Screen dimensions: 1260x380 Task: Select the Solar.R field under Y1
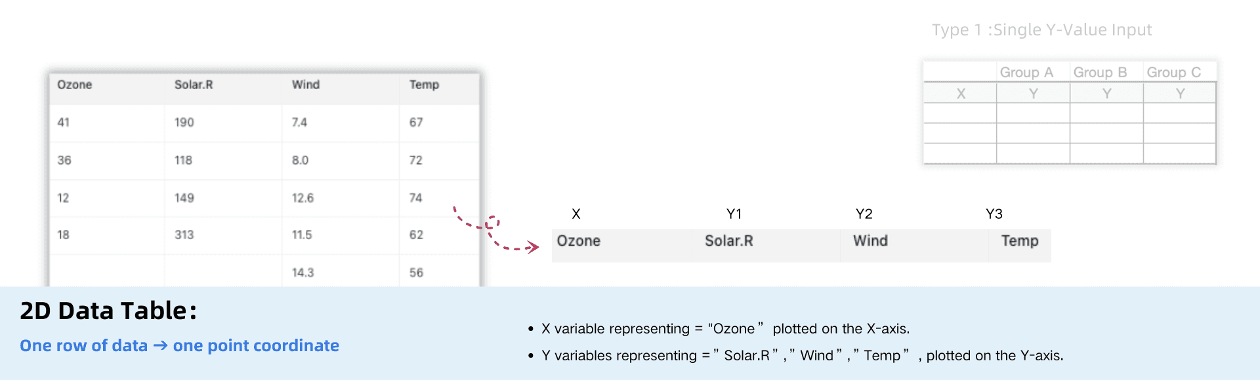click(765, 246)
